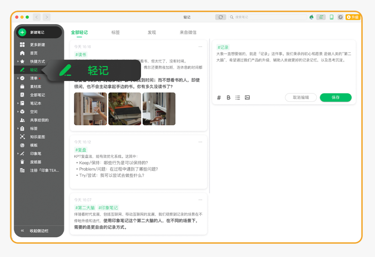The image size is (375, 257).
Task: Focus the 搜索笔记 search field
Action: coord(267,17)
